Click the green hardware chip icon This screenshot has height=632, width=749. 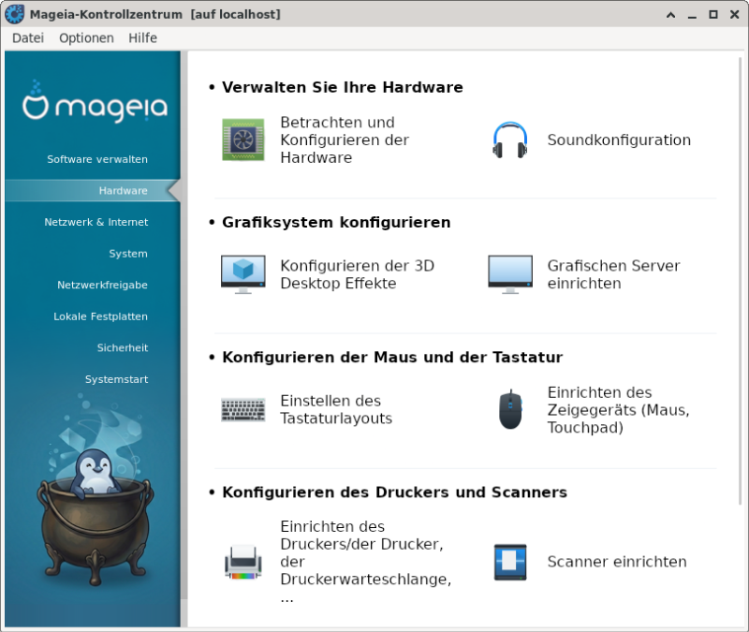(x=243, y=140)
